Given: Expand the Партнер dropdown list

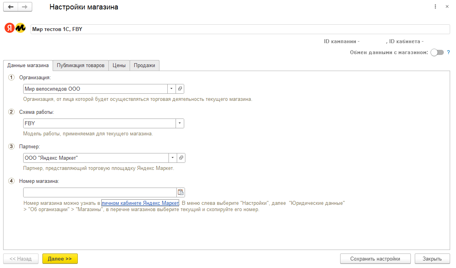Looking at the screenshot, I should (173, 158).
